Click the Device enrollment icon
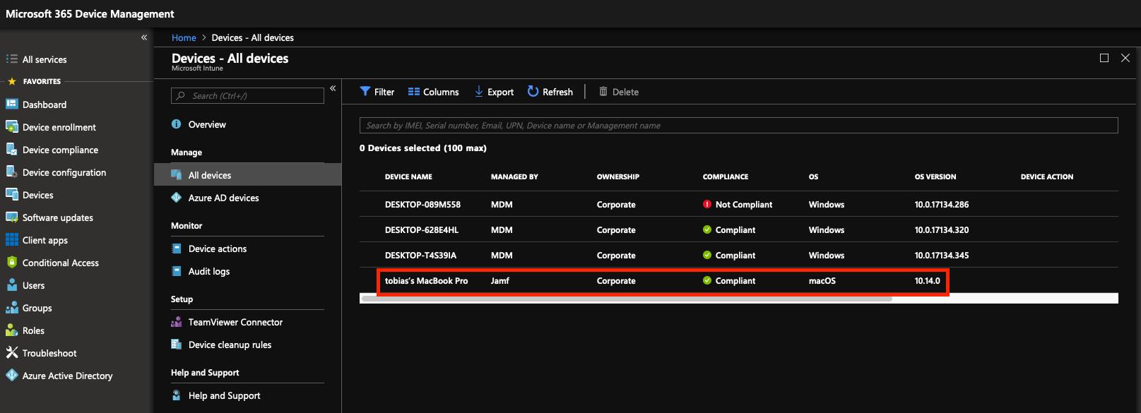The image size is (1141, 413). tap(11, 127)
